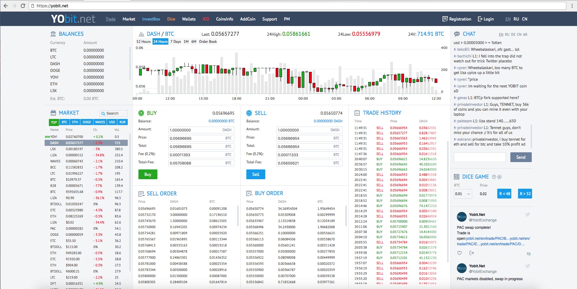Open the Wallets page
Screen dimensions: 577x289
[189, 19]
